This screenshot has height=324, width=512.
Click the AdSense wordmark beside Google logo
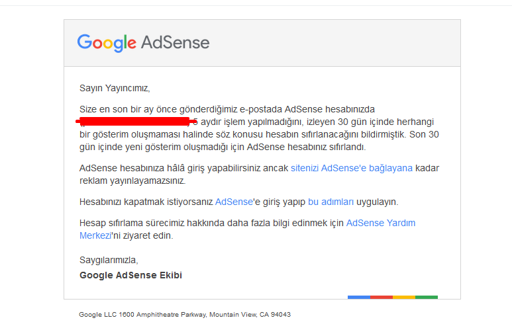point(175,43)
